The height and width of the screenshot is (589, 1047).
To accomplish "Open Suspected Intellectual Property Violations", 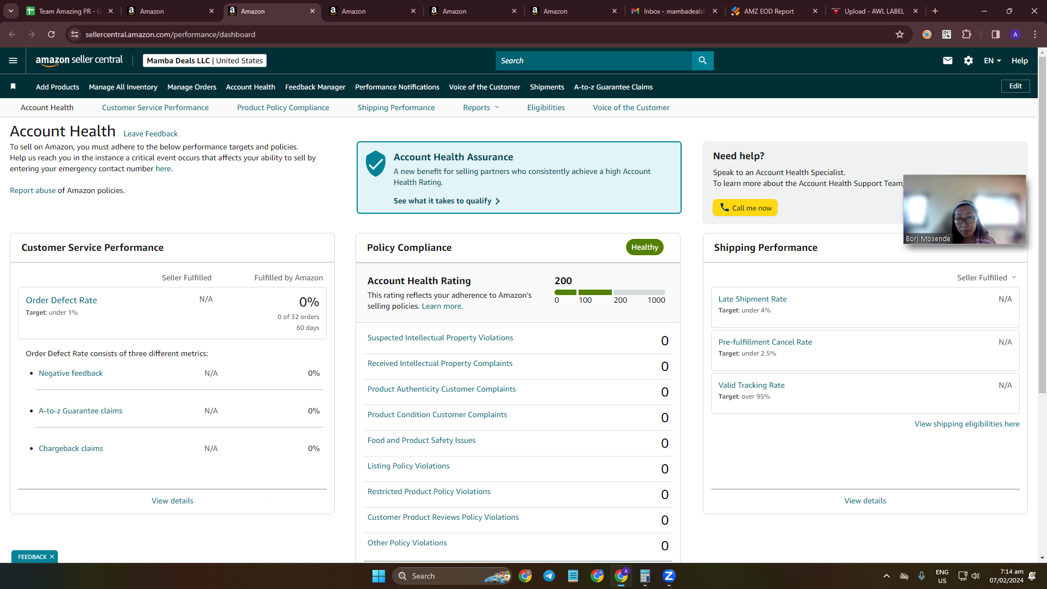I will [440, 338].
